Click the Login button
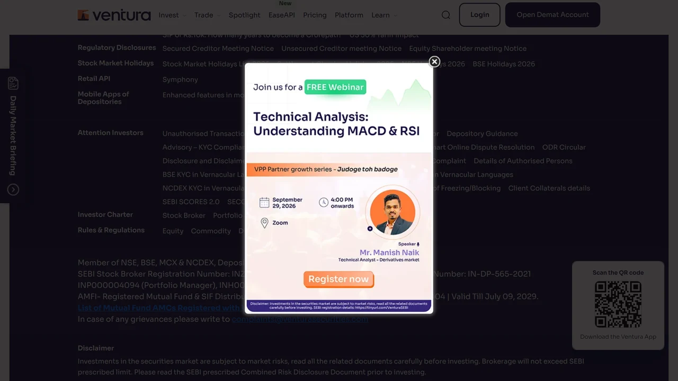 coord(480,15)
